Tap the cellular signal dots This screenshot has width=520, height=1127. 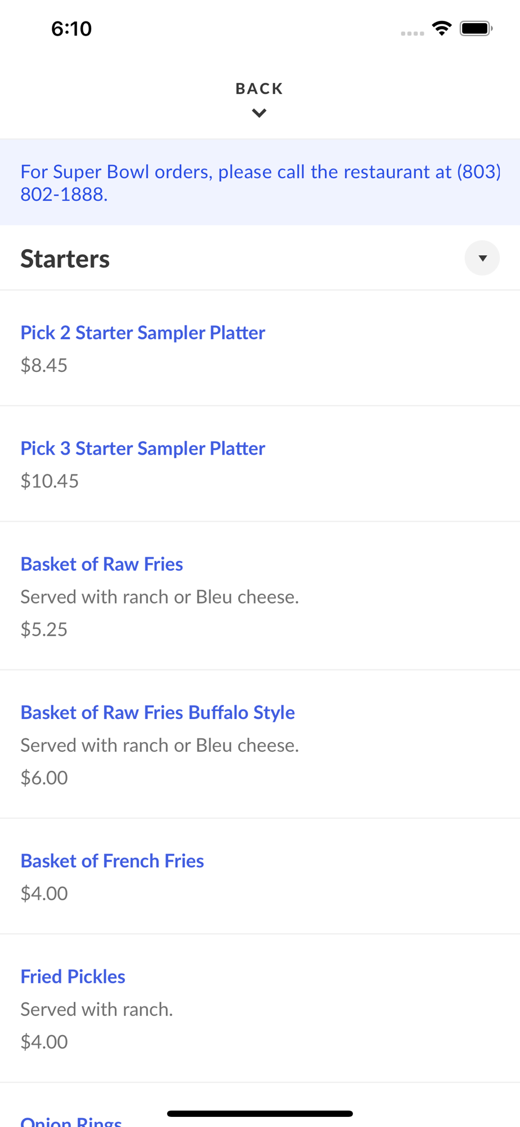pyautogui.click(x=412, y=33)
